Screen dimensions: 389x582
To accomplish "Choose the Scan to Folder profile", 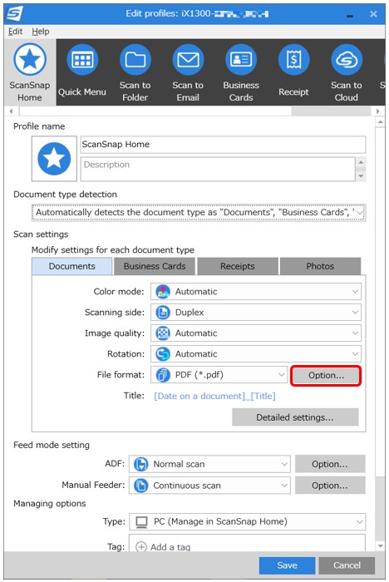I will click(x=135, y=72).
